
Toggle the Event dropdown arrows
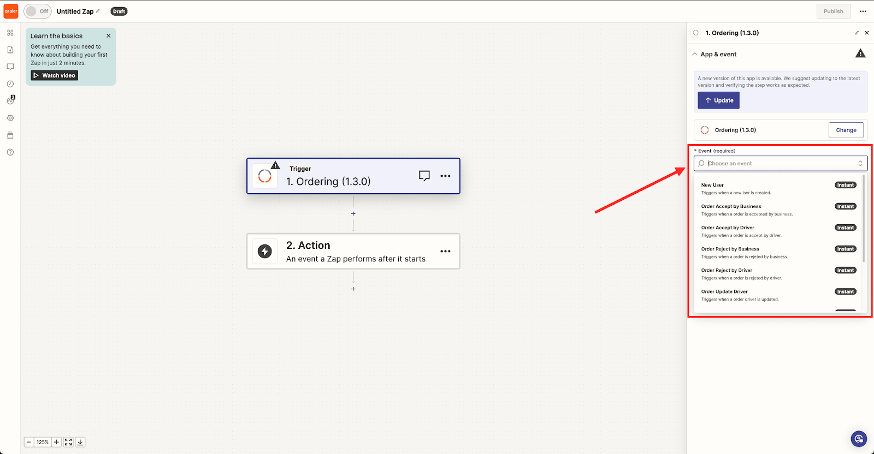point(860,163)
